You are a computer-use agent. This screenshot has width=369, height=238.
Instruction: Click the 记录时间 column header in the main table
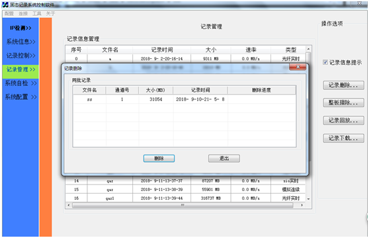pyautogui.click(x=161, y=50)
